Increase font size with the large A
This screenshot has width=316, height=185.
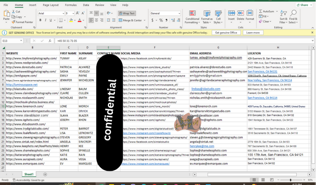click(x=78, y=13)
